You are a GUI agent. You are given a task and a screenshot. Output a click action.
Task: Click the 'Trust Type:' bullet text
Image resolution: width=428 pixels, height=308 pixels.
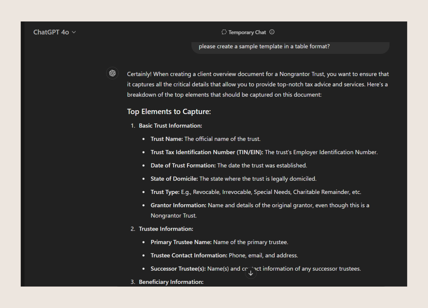pyautogui.click(x=165, y=192)
